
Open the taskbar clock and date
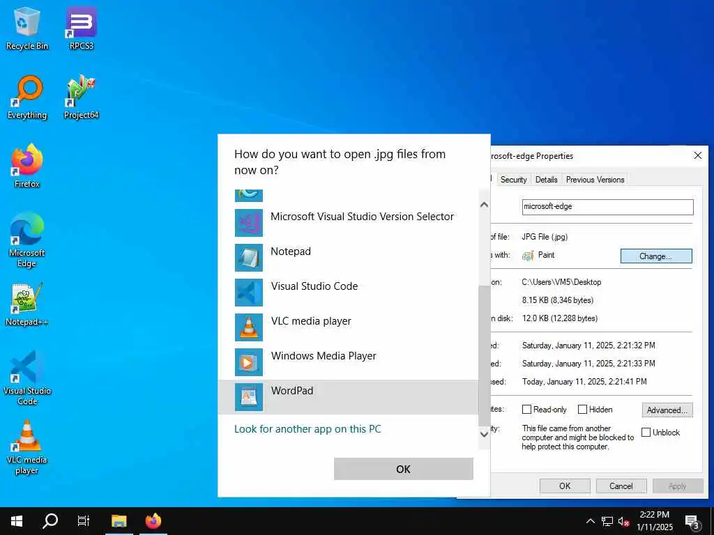click(x=654, y=521)
